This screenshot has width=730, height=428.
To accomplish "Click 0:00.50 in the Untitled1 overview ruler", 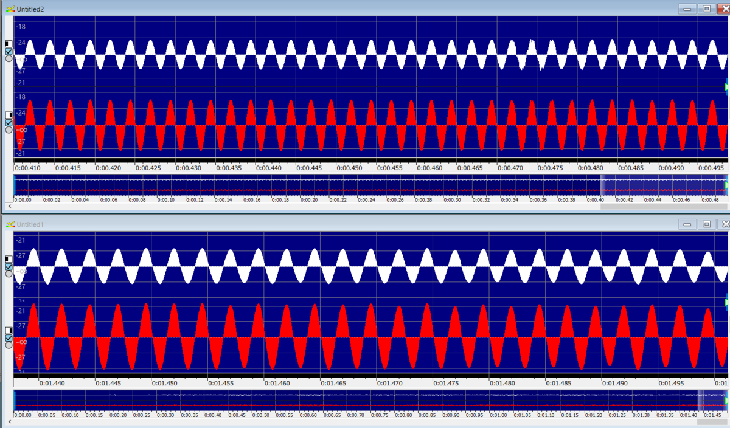I will 260,415.
